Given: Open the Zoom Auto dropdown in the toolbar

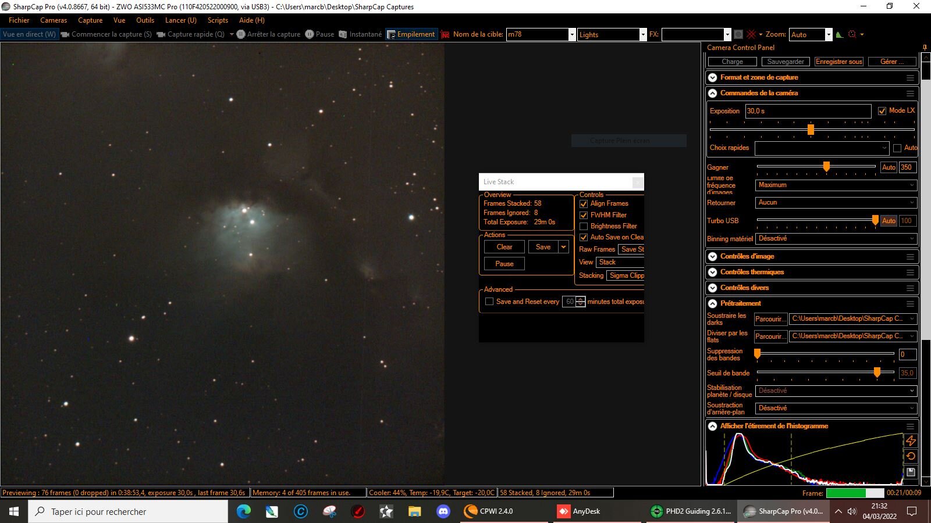Looking at the screenshot, I should click(829, 35).
